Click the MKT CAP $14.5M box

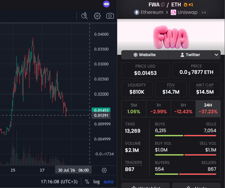(x=205, y=89)
